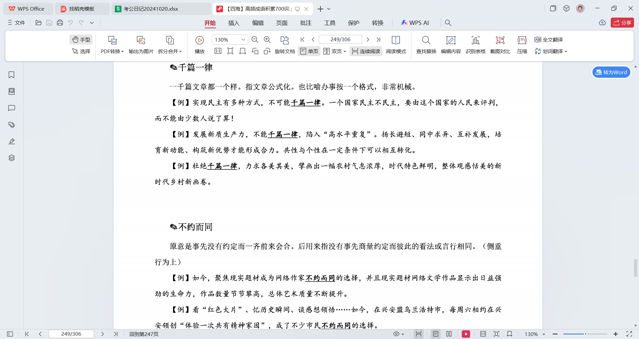
Task: Open the 插入 ribbon tab
Action: click(234, 23)
